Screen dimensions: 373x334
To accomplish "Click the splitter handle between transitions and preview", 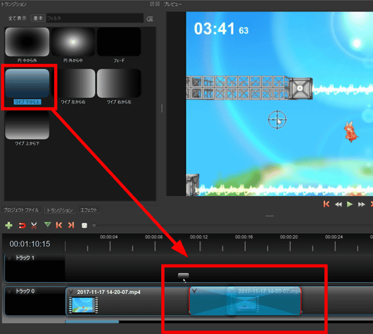I will click(162, 109).
